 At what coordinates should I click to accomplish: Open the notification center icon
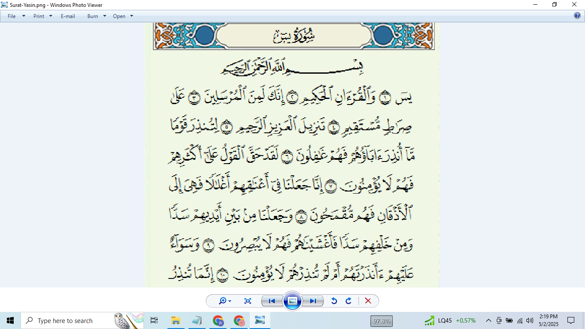pos(571,320)
